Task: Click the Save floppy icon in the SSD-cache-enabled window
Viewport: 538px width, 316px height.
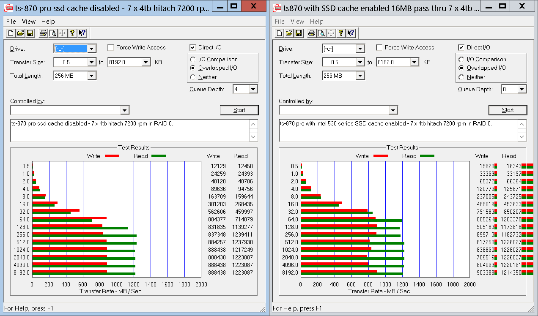Action: point(299,33)
